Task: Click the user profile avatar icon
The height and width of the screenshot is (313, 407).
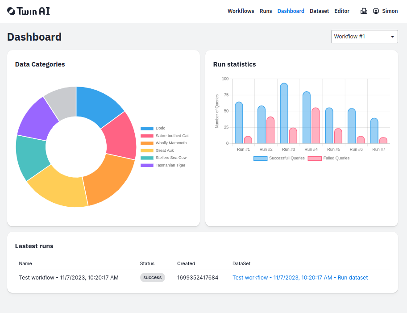Action: (x=376, y=11)
